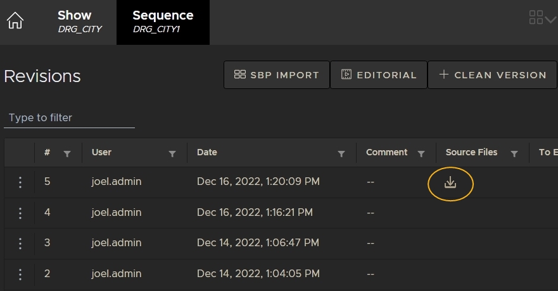Click the Home icon
558x291 pixels.
[15, 21]
